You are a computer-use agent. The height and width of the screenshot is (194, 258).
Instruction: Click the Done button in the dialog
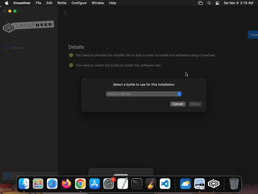[195, 104]
